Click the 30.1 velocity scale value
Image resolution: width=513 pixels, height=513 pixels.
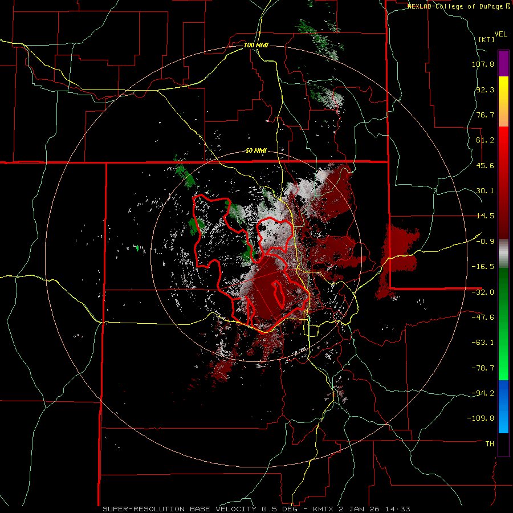485,191
